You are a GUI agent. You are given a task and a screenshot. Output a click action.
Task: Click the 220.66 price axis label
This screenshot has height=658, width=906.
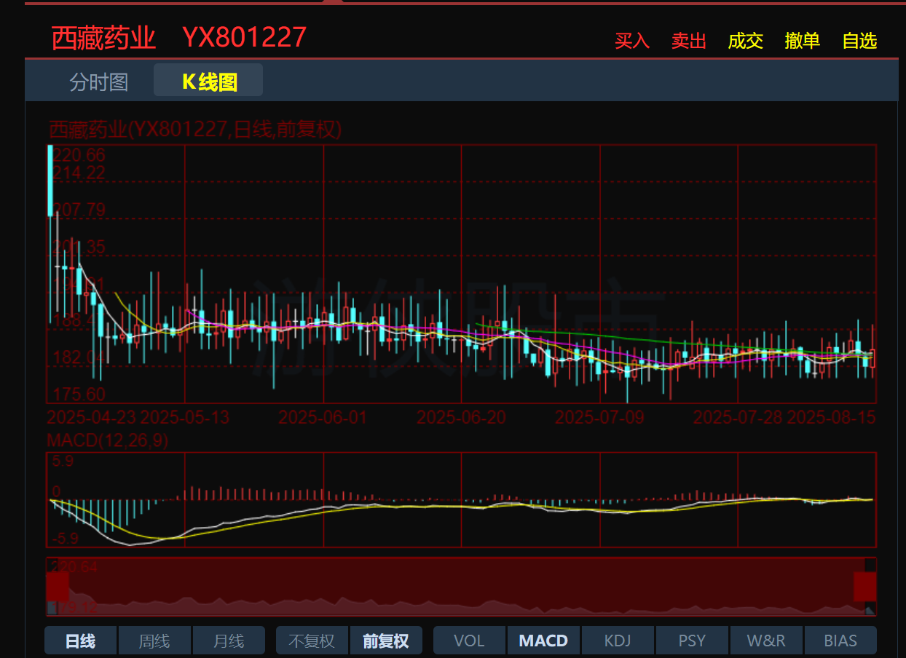pos(79,155)
